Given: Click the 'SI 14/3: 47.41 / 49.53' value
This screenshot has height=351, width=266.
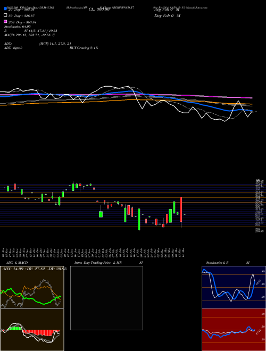Looking at the screenshot, I should coord(41,31).
